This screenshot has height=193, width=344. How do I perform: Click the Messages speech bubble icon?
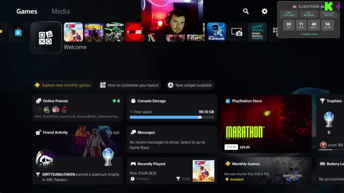133,132
